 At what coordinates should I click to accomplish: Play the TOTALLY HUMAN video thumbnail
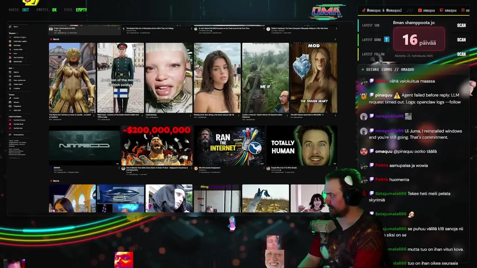pos(302,146)
